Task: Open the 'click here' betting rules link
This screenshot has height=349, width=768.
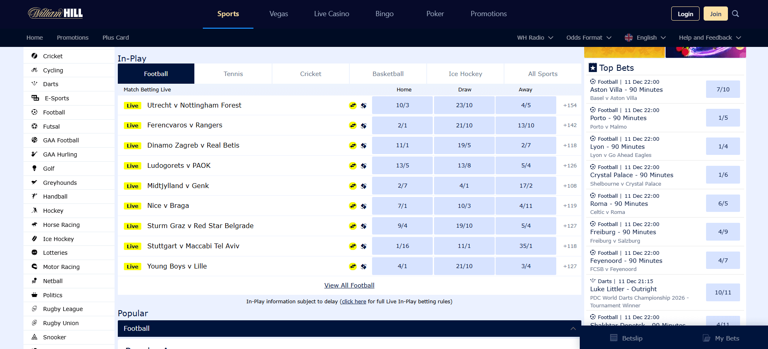Action: pyautogui.click(x=354, y=302)
